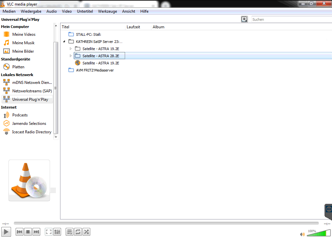This screenshot has height=237, width=332.
Task: Select Jamendo Selections in sidebar
Action: pyautogui.click(x=29, y=124)
